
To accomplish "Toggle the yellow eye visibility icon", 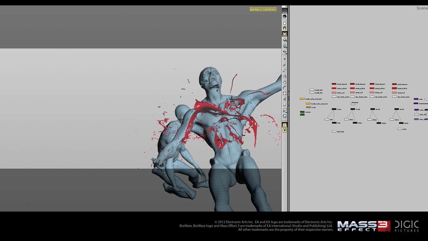I will click(x=285, y=131).
